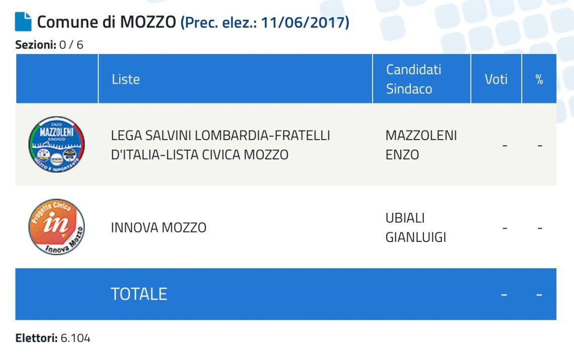Click the percentage cell for Ubiali Gianluigi

539,228
